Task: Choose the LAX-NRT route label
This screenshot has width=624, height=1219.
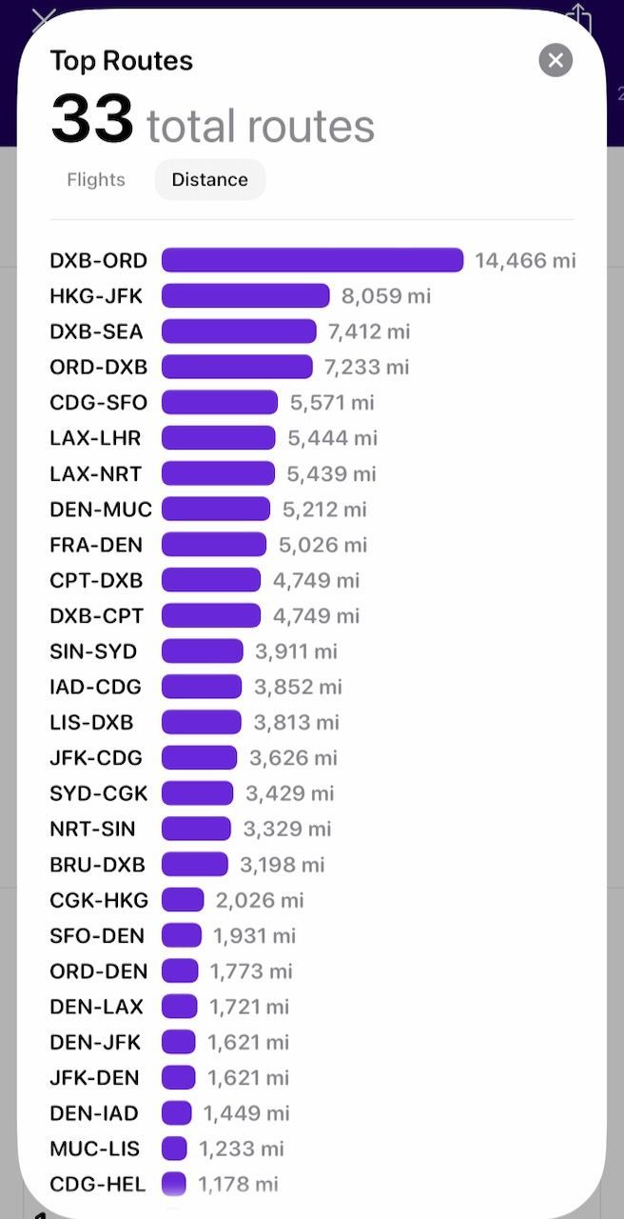Action: coord(97,473)
